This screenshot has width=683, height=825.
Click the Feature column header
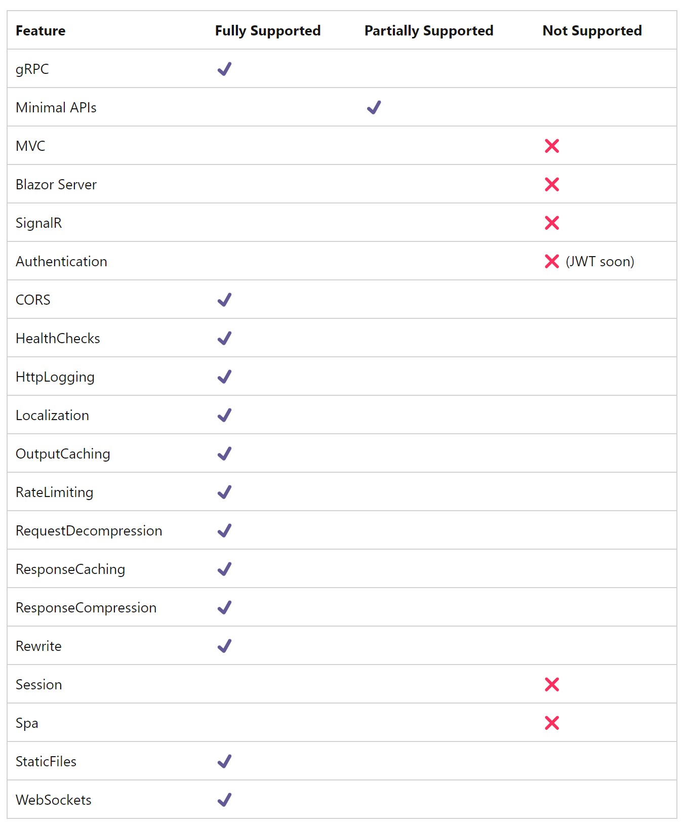click(x=41, y=31)
